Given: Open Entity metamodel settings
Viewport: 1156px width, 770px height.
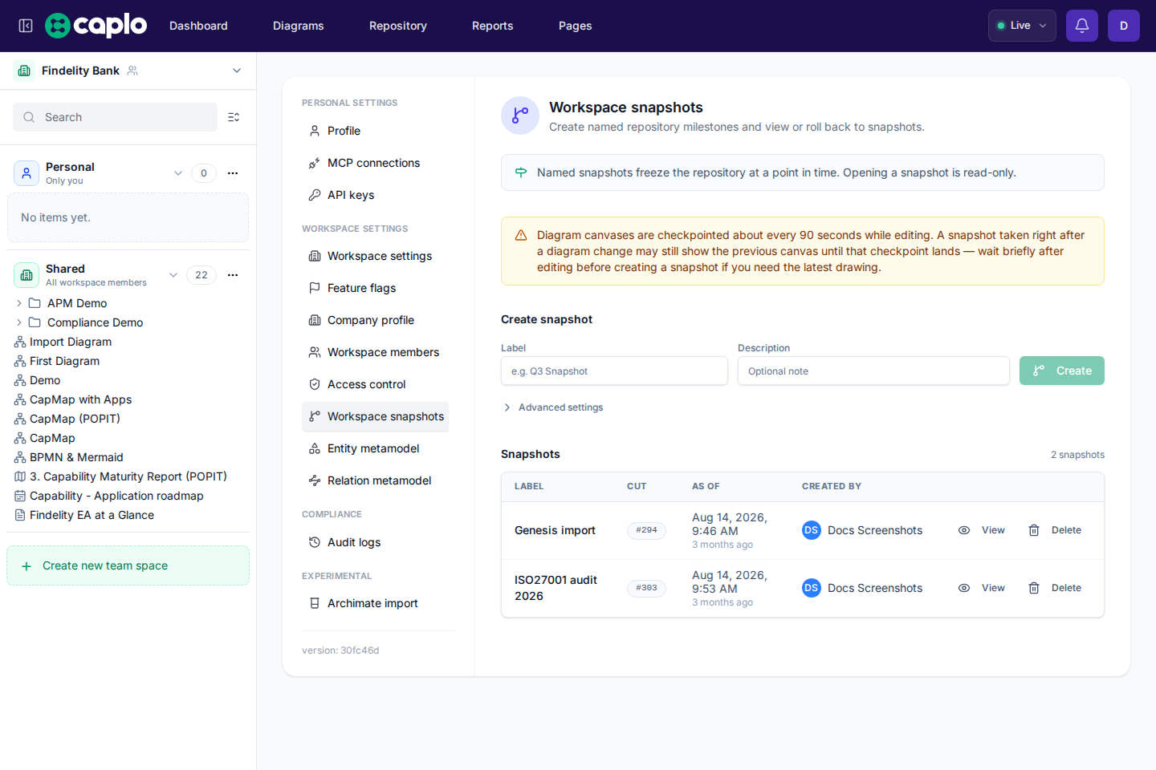Looking at the screenshot, I should (375, 448).
